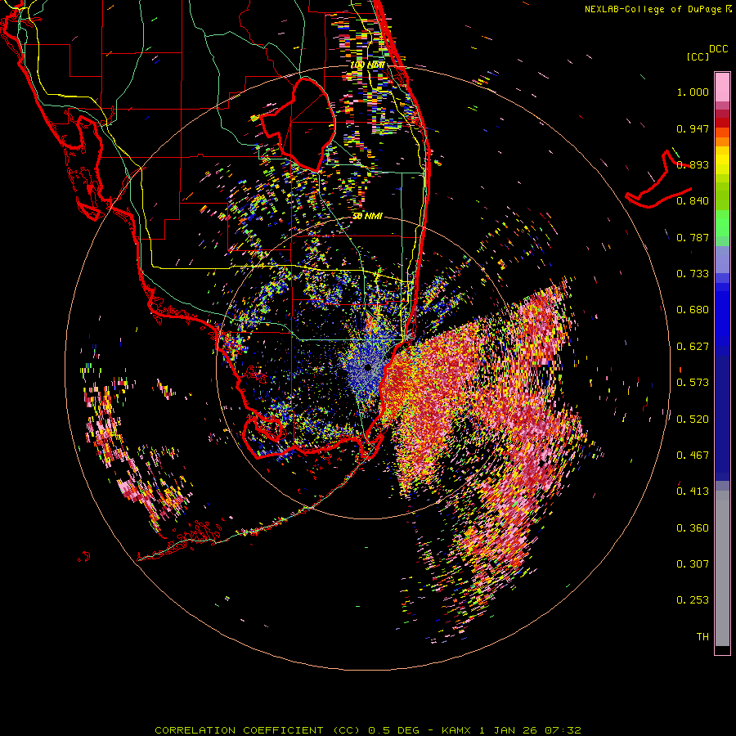This screenshot has width=736, height=736.
Task: Pick the gray color bar segment
Action: (x=722, y=568)
